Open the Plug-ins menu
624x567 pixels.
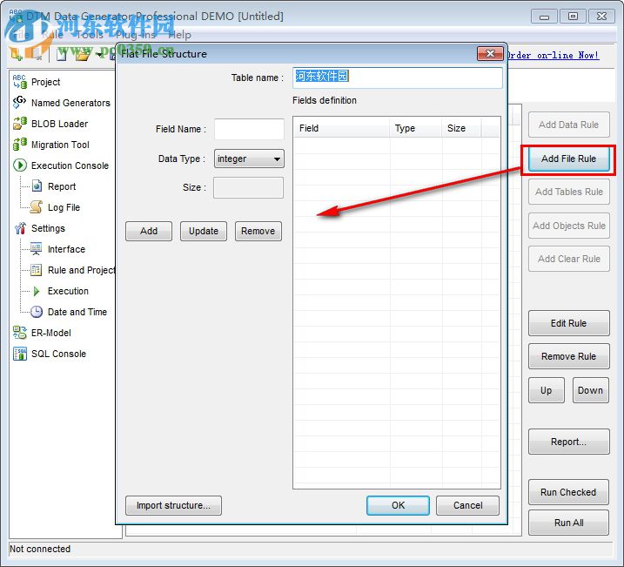click(x=136, y=35)
